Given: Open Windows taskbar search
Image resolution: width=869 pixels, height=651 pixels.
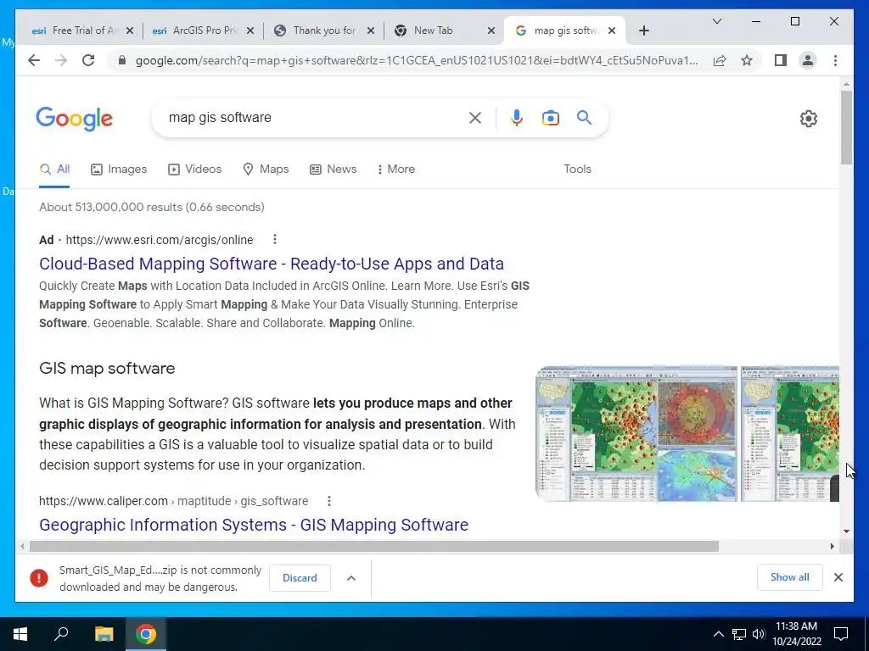Looking at the screenshot, I should point(61,634).
